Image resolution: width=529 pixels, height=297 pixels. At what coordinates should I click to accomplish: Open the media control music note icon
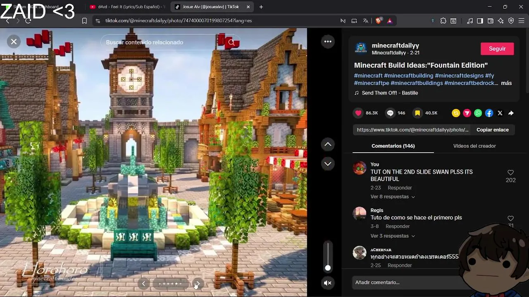470,21
